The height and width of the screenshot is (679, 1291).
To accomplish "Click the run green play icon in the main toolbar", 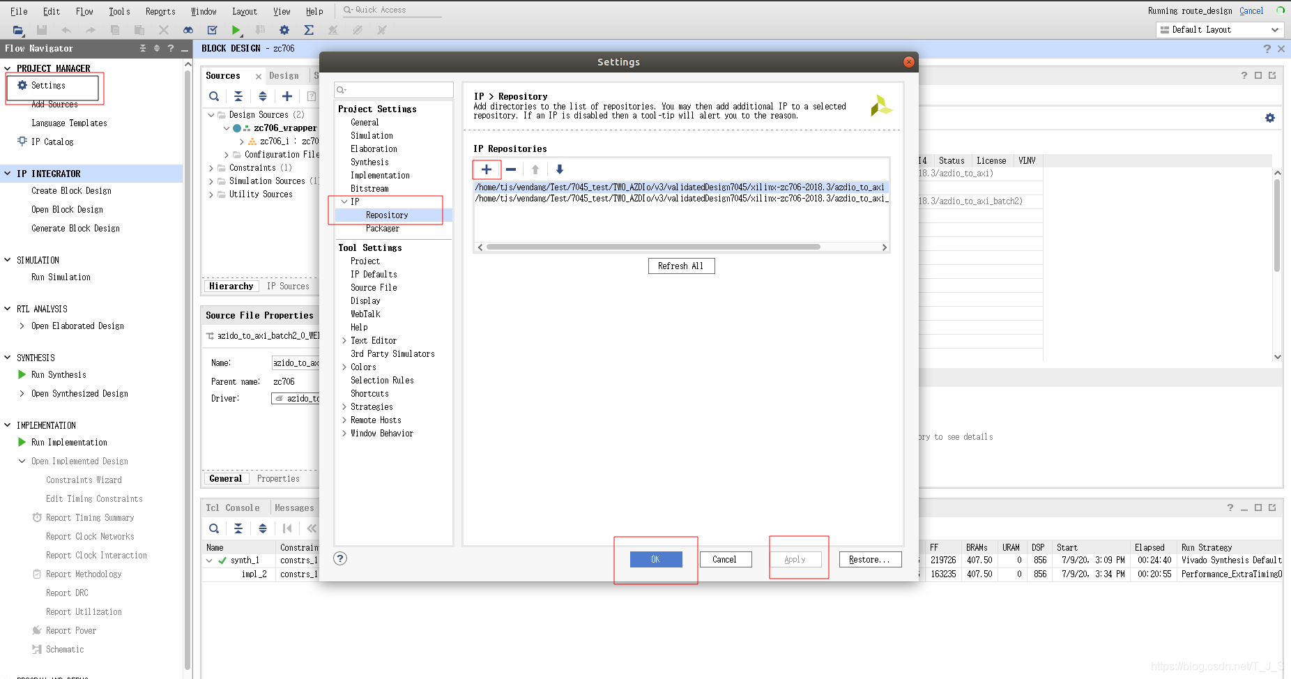I will [x=236, y=30].
